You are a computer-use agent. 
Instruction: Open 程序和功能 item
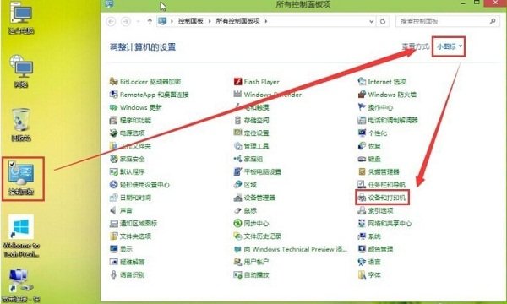coord(130,121)
